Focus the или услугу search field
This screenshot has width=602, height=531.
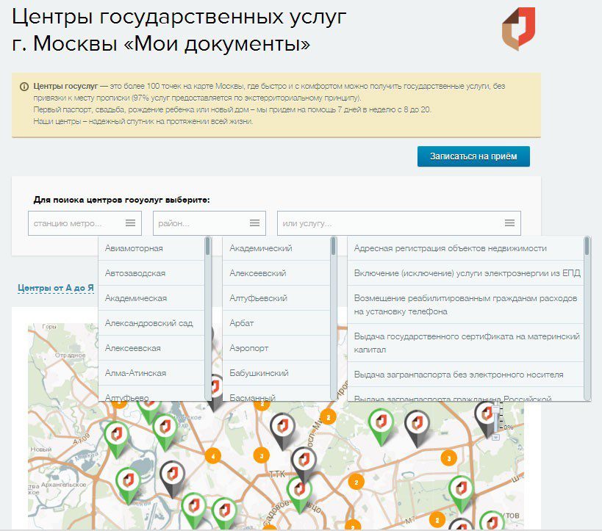click(399, 223)
